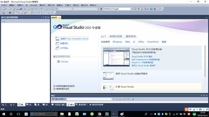Open the PaintShowToggle combo dropdown
209x117 pixels.
(x=130, y=9)
